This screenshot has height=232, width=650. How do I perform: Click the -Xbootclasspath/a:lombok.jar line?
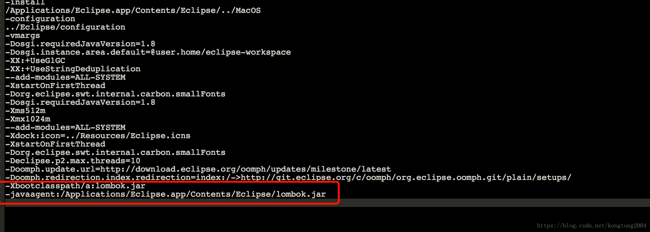[76, 186]
